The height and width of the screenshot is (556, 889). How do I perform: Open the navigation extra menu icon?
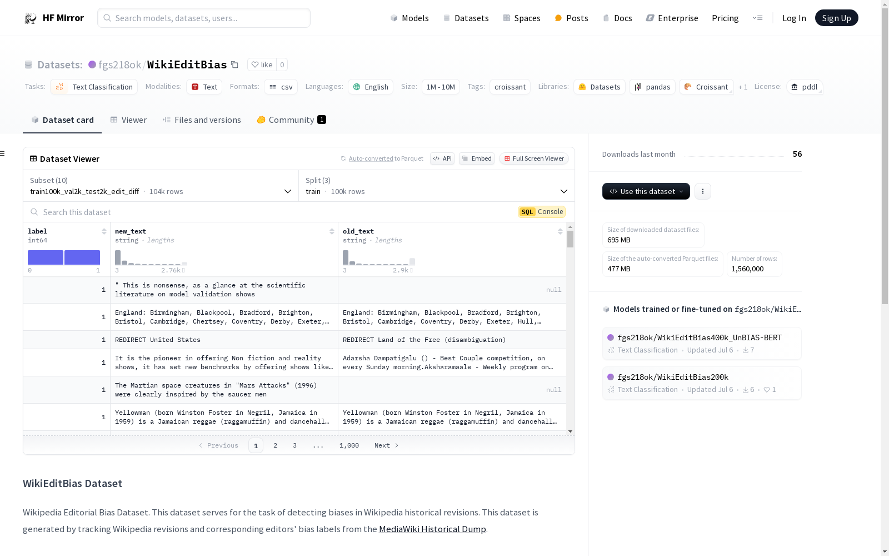tap(757, 18)
